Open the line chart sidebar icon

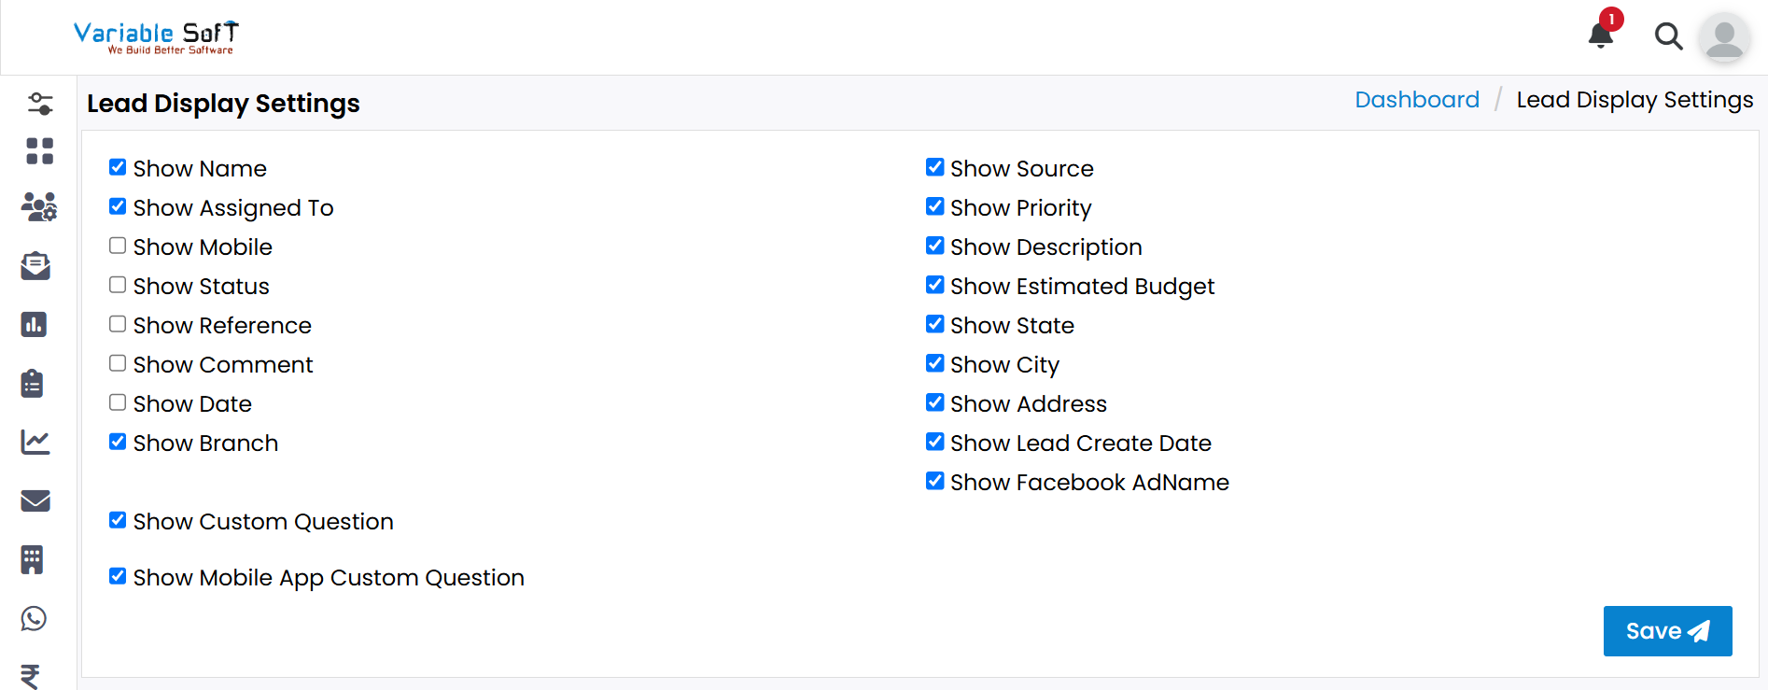click(35, 442)
